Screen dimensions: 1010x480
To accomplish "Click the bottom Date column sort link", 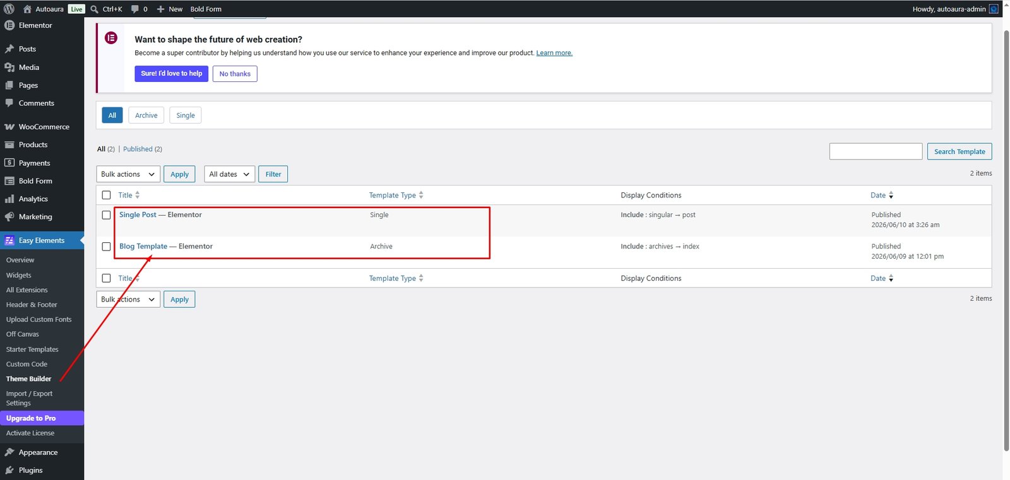I will point(882,278).
